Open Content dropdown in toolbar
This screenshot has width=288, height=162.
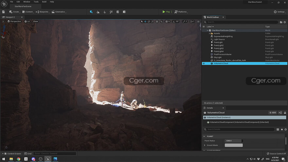[28, 12]
